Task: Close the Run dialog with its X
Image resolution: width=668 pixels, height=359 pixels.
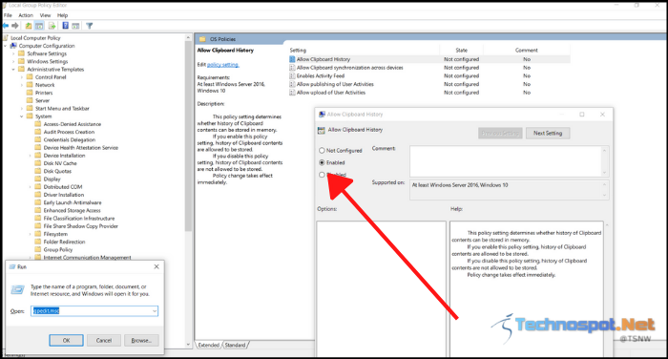Action: click(x=157, y=266)
